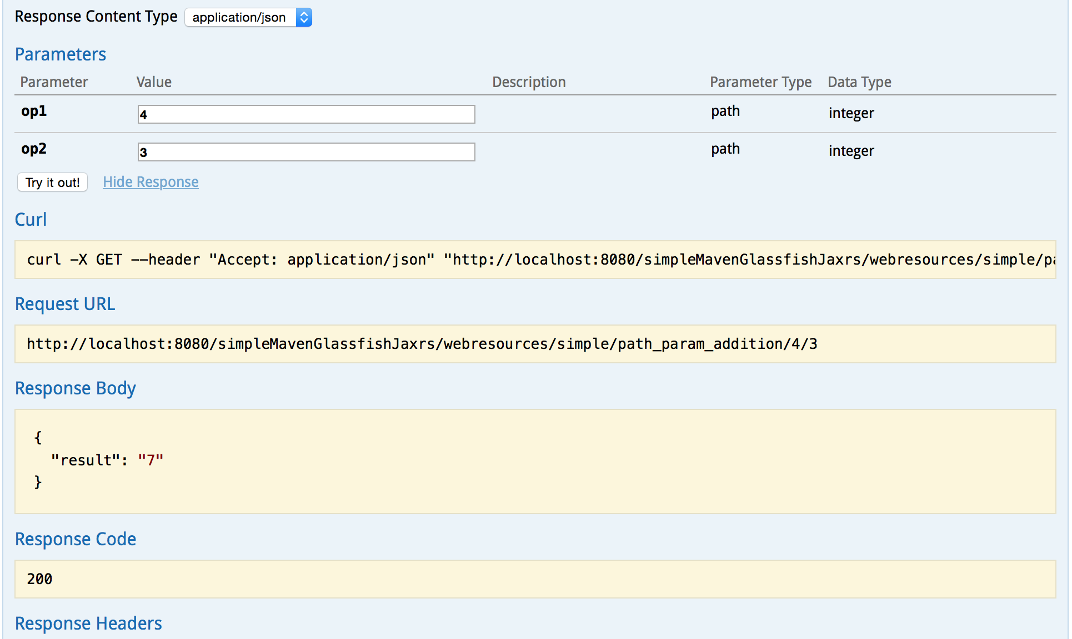Click the blue stepper arrows on content type selector
The image size is (1072, 639).
[x=304, y=17]
